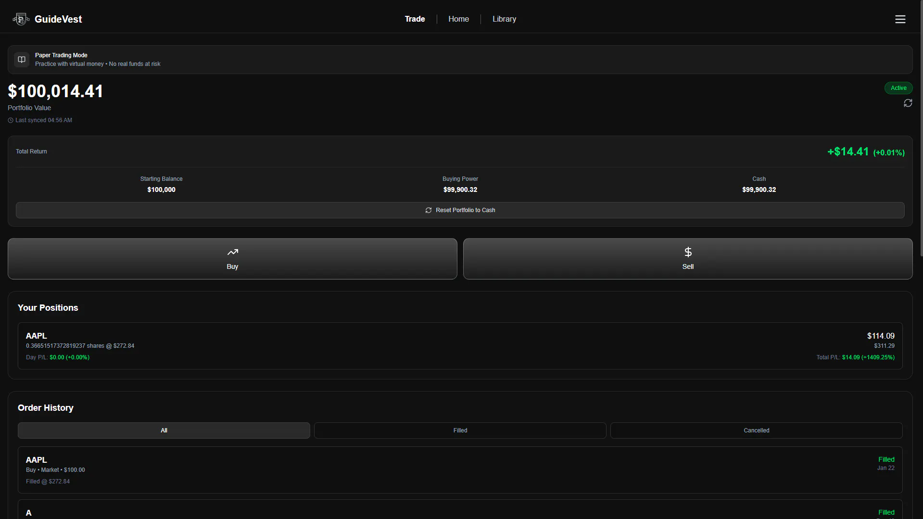Show only Cancelled orders tab
Image resolution: width=923 pixels, height=519 pixels.
coord(757,430)
